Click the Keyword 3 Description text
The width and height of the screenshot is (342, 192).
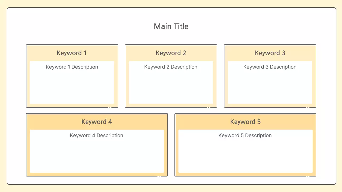pyautogui.click(x=270, y=67)
